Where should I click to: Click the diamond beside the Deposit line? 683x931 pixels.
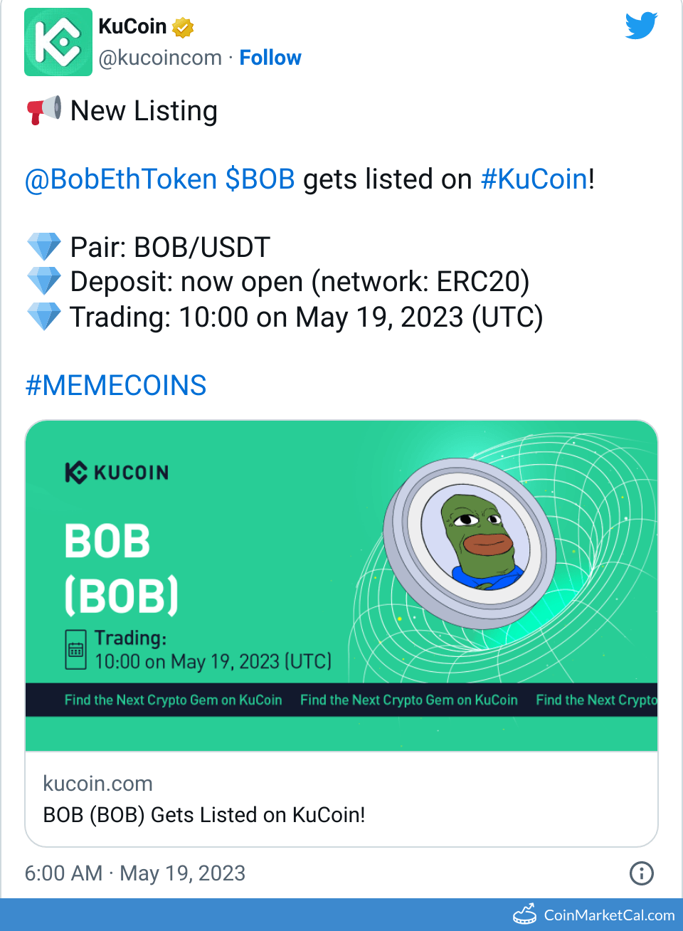44,281
